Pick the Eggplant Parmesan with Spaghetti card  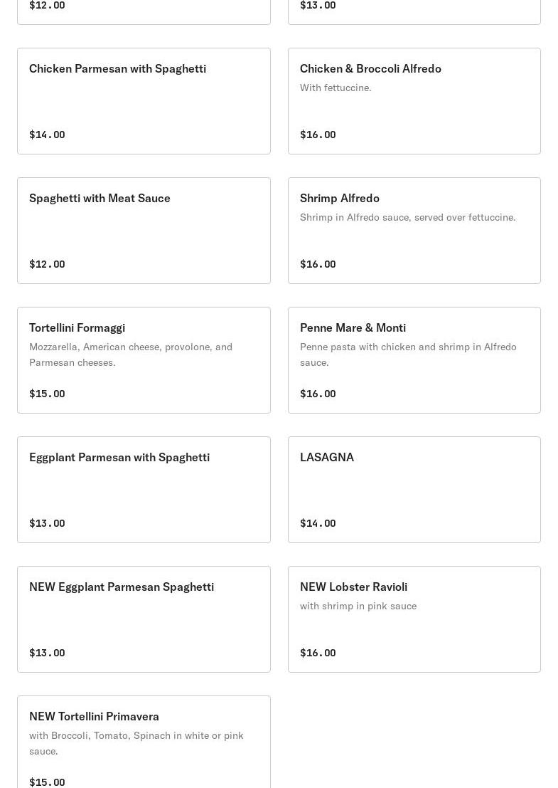[119, 458]
